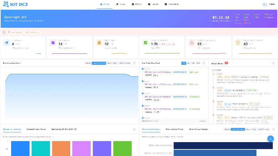The width and height of the screenshot is (278, 156).
Task: Click the blue floating round button
Action: 270,139
